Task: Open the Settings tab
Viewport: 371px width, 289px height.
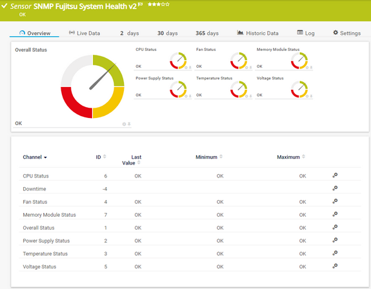Action: coord(346,33)
